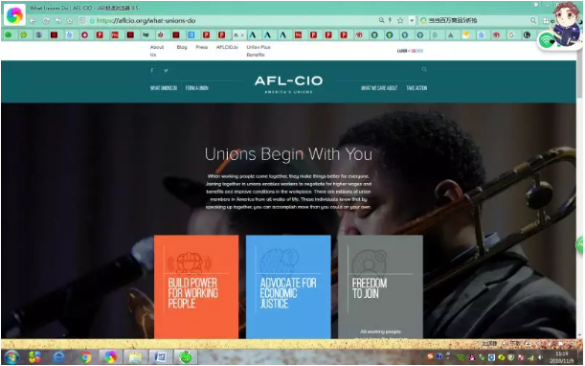Click the green WiFi floating widget
This screenshot has width=585, height=366.
click(x=547, y=40)
